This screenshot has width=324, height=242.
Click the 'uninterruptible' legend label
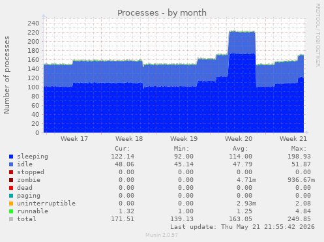[46, 204]
